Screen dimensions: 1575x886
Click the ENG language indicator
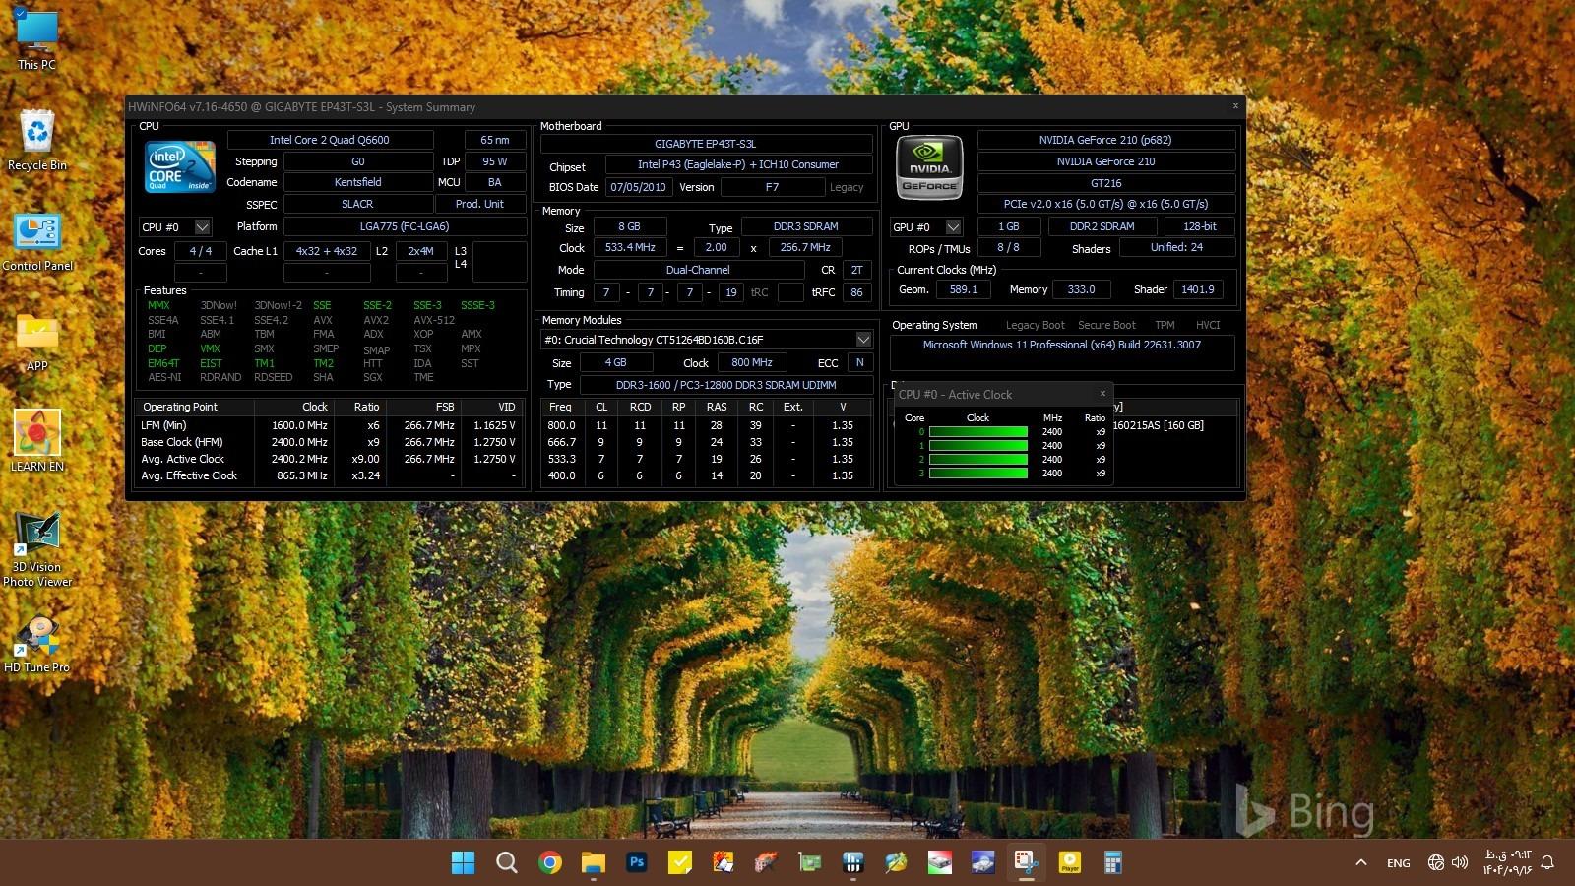tap(1398, 863)
